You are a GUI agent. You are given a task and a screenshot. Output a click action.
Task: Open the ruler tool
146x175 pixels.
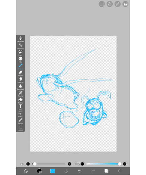[x=117, y=4]
